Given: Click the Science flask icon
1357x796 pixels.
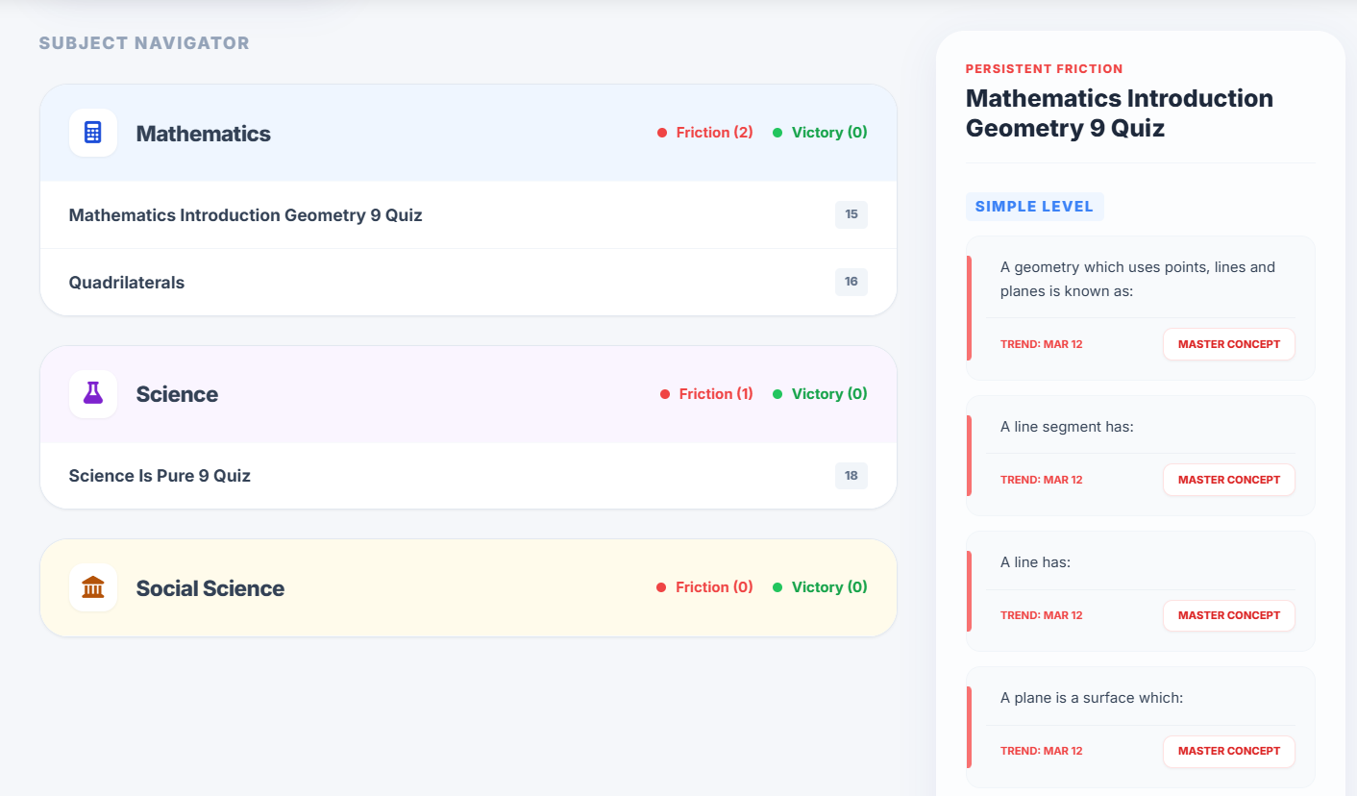Looking at the screenshot, I should (x=93, y=394).
